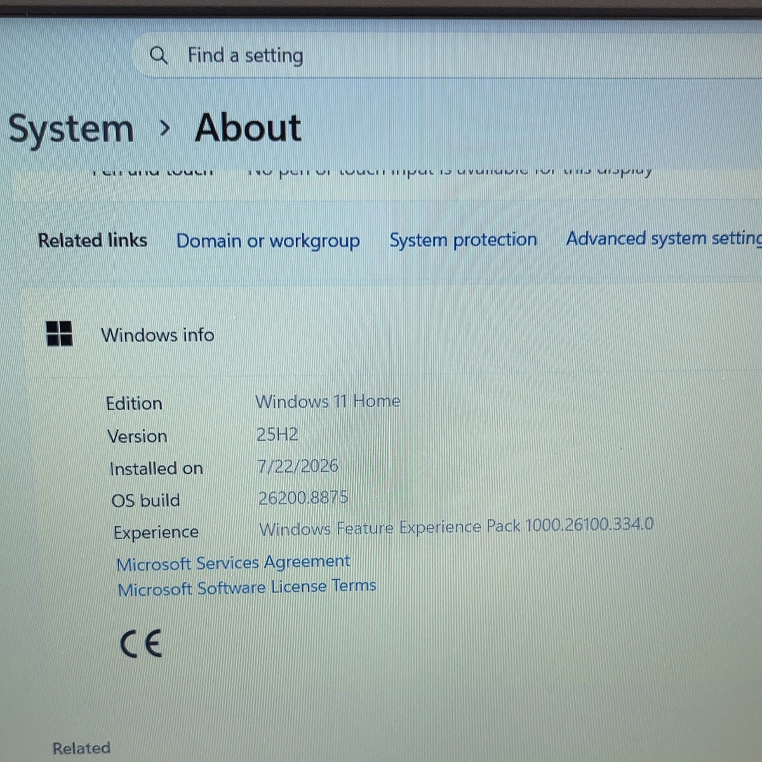Click the OS build number 26200.8875
The height and width of the screenshot is (762, 762).
[304, 497]
